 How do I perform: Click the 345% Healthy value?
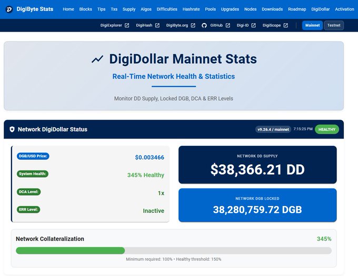tap(146, 175)
